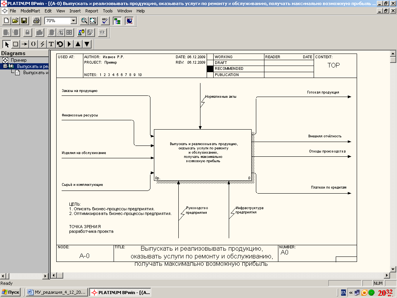397x298 pixels.
Task: Click the Руководство предприятия mechanism label
Action: point(197,210)
